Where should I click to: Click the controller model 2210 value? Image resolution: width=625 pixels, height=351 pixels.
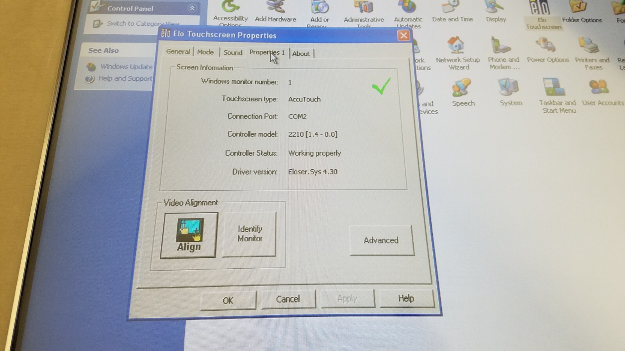pos(312,134)
